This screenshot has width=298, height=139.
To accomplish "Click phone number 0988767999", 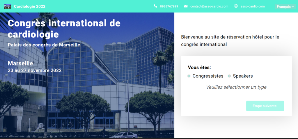I will click(x=169, y=6).
